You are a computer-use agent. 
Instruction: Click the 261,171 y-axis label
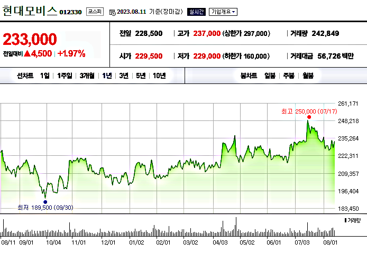point(348,104)
